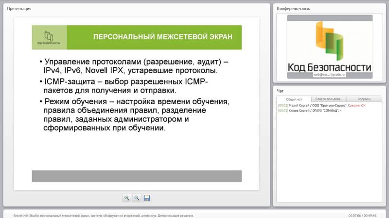Click the ICMP-защита bullet point
The height and width of the screenshot is (218, 389).
pyautogui.click(x=124, y=86)
